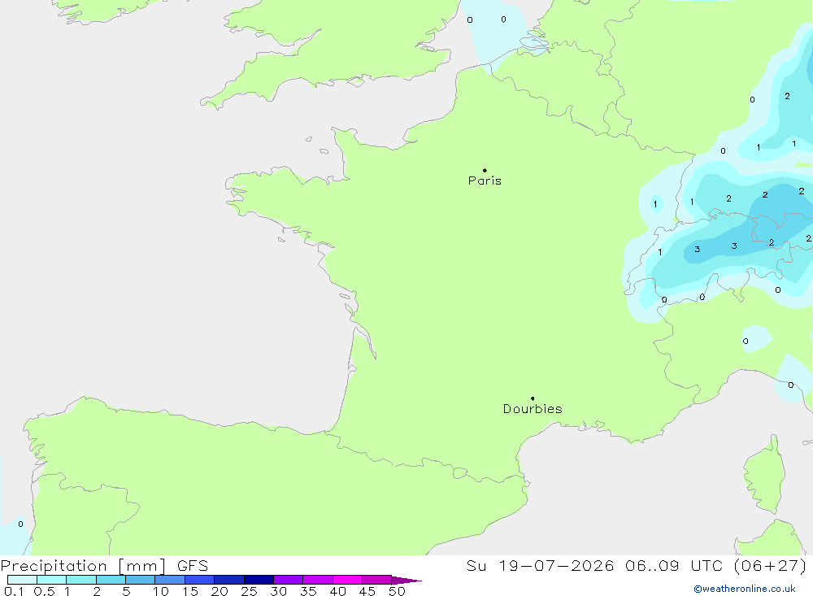Click the '50' legend scale value
813x596 pixels.
[397, 591]
